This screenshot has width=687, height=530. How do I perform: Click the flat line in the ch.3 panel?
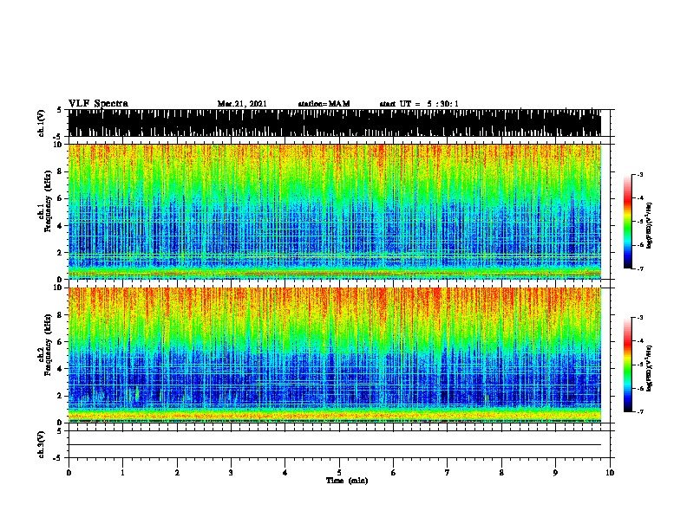point(335,445)
